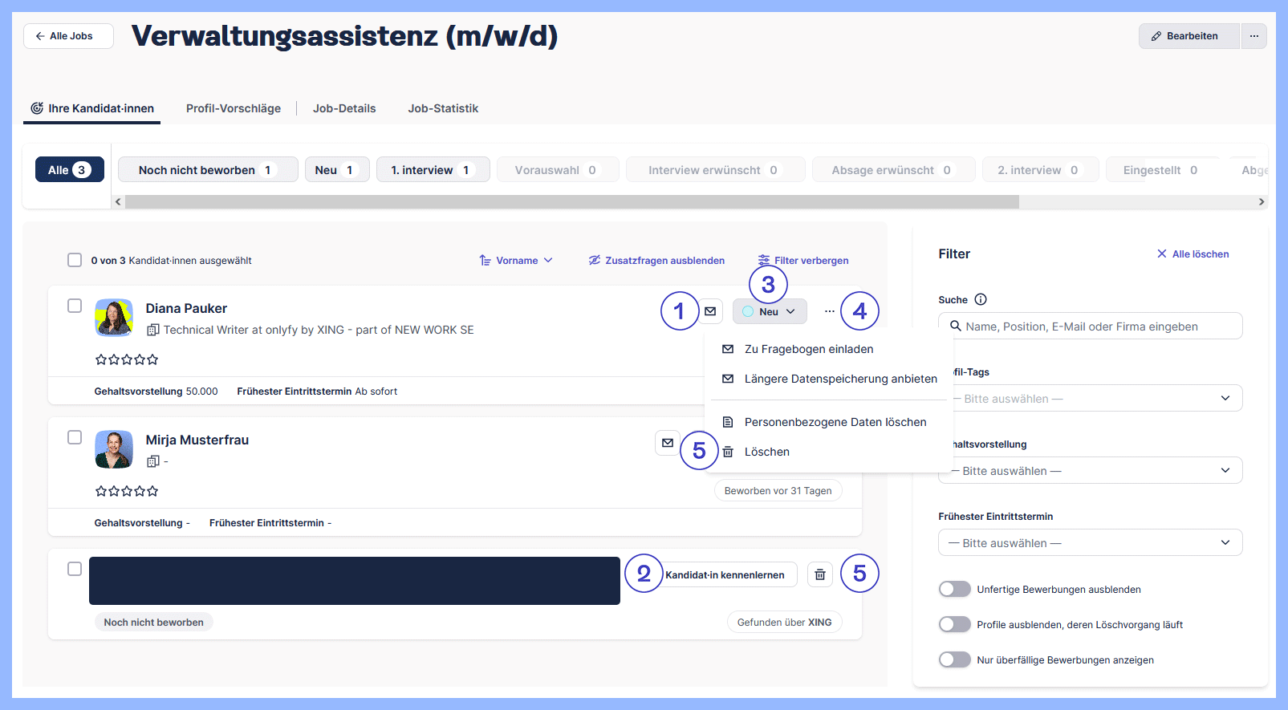
Task: Select the Eingestellt stage chip
Action: 1162,170
